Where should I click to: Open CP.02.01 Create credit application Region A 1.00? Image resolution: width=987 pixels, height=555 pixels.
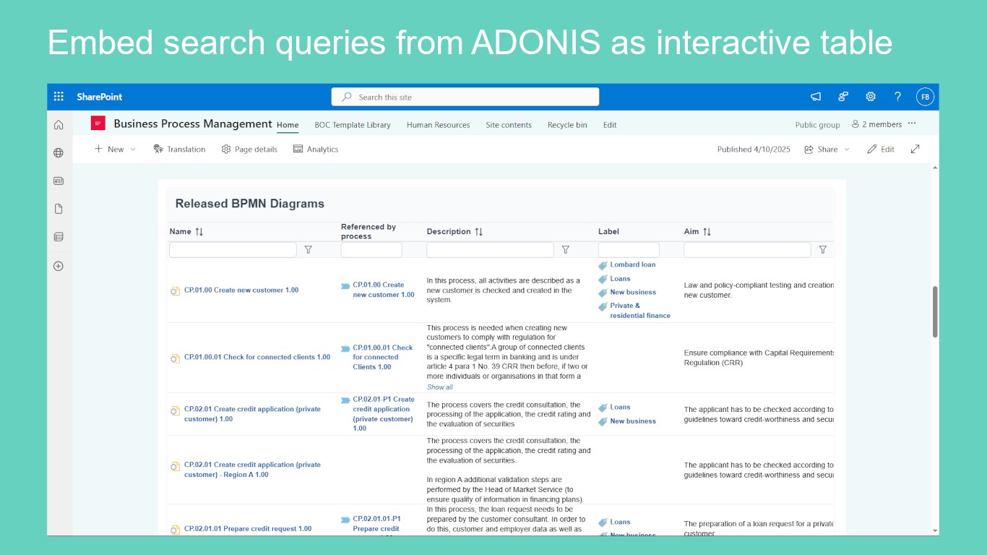(x=253, y=470)
